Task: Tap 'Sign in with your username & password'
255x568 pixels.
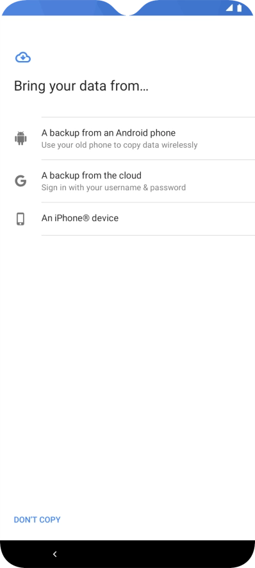Action: coord(113,188)
